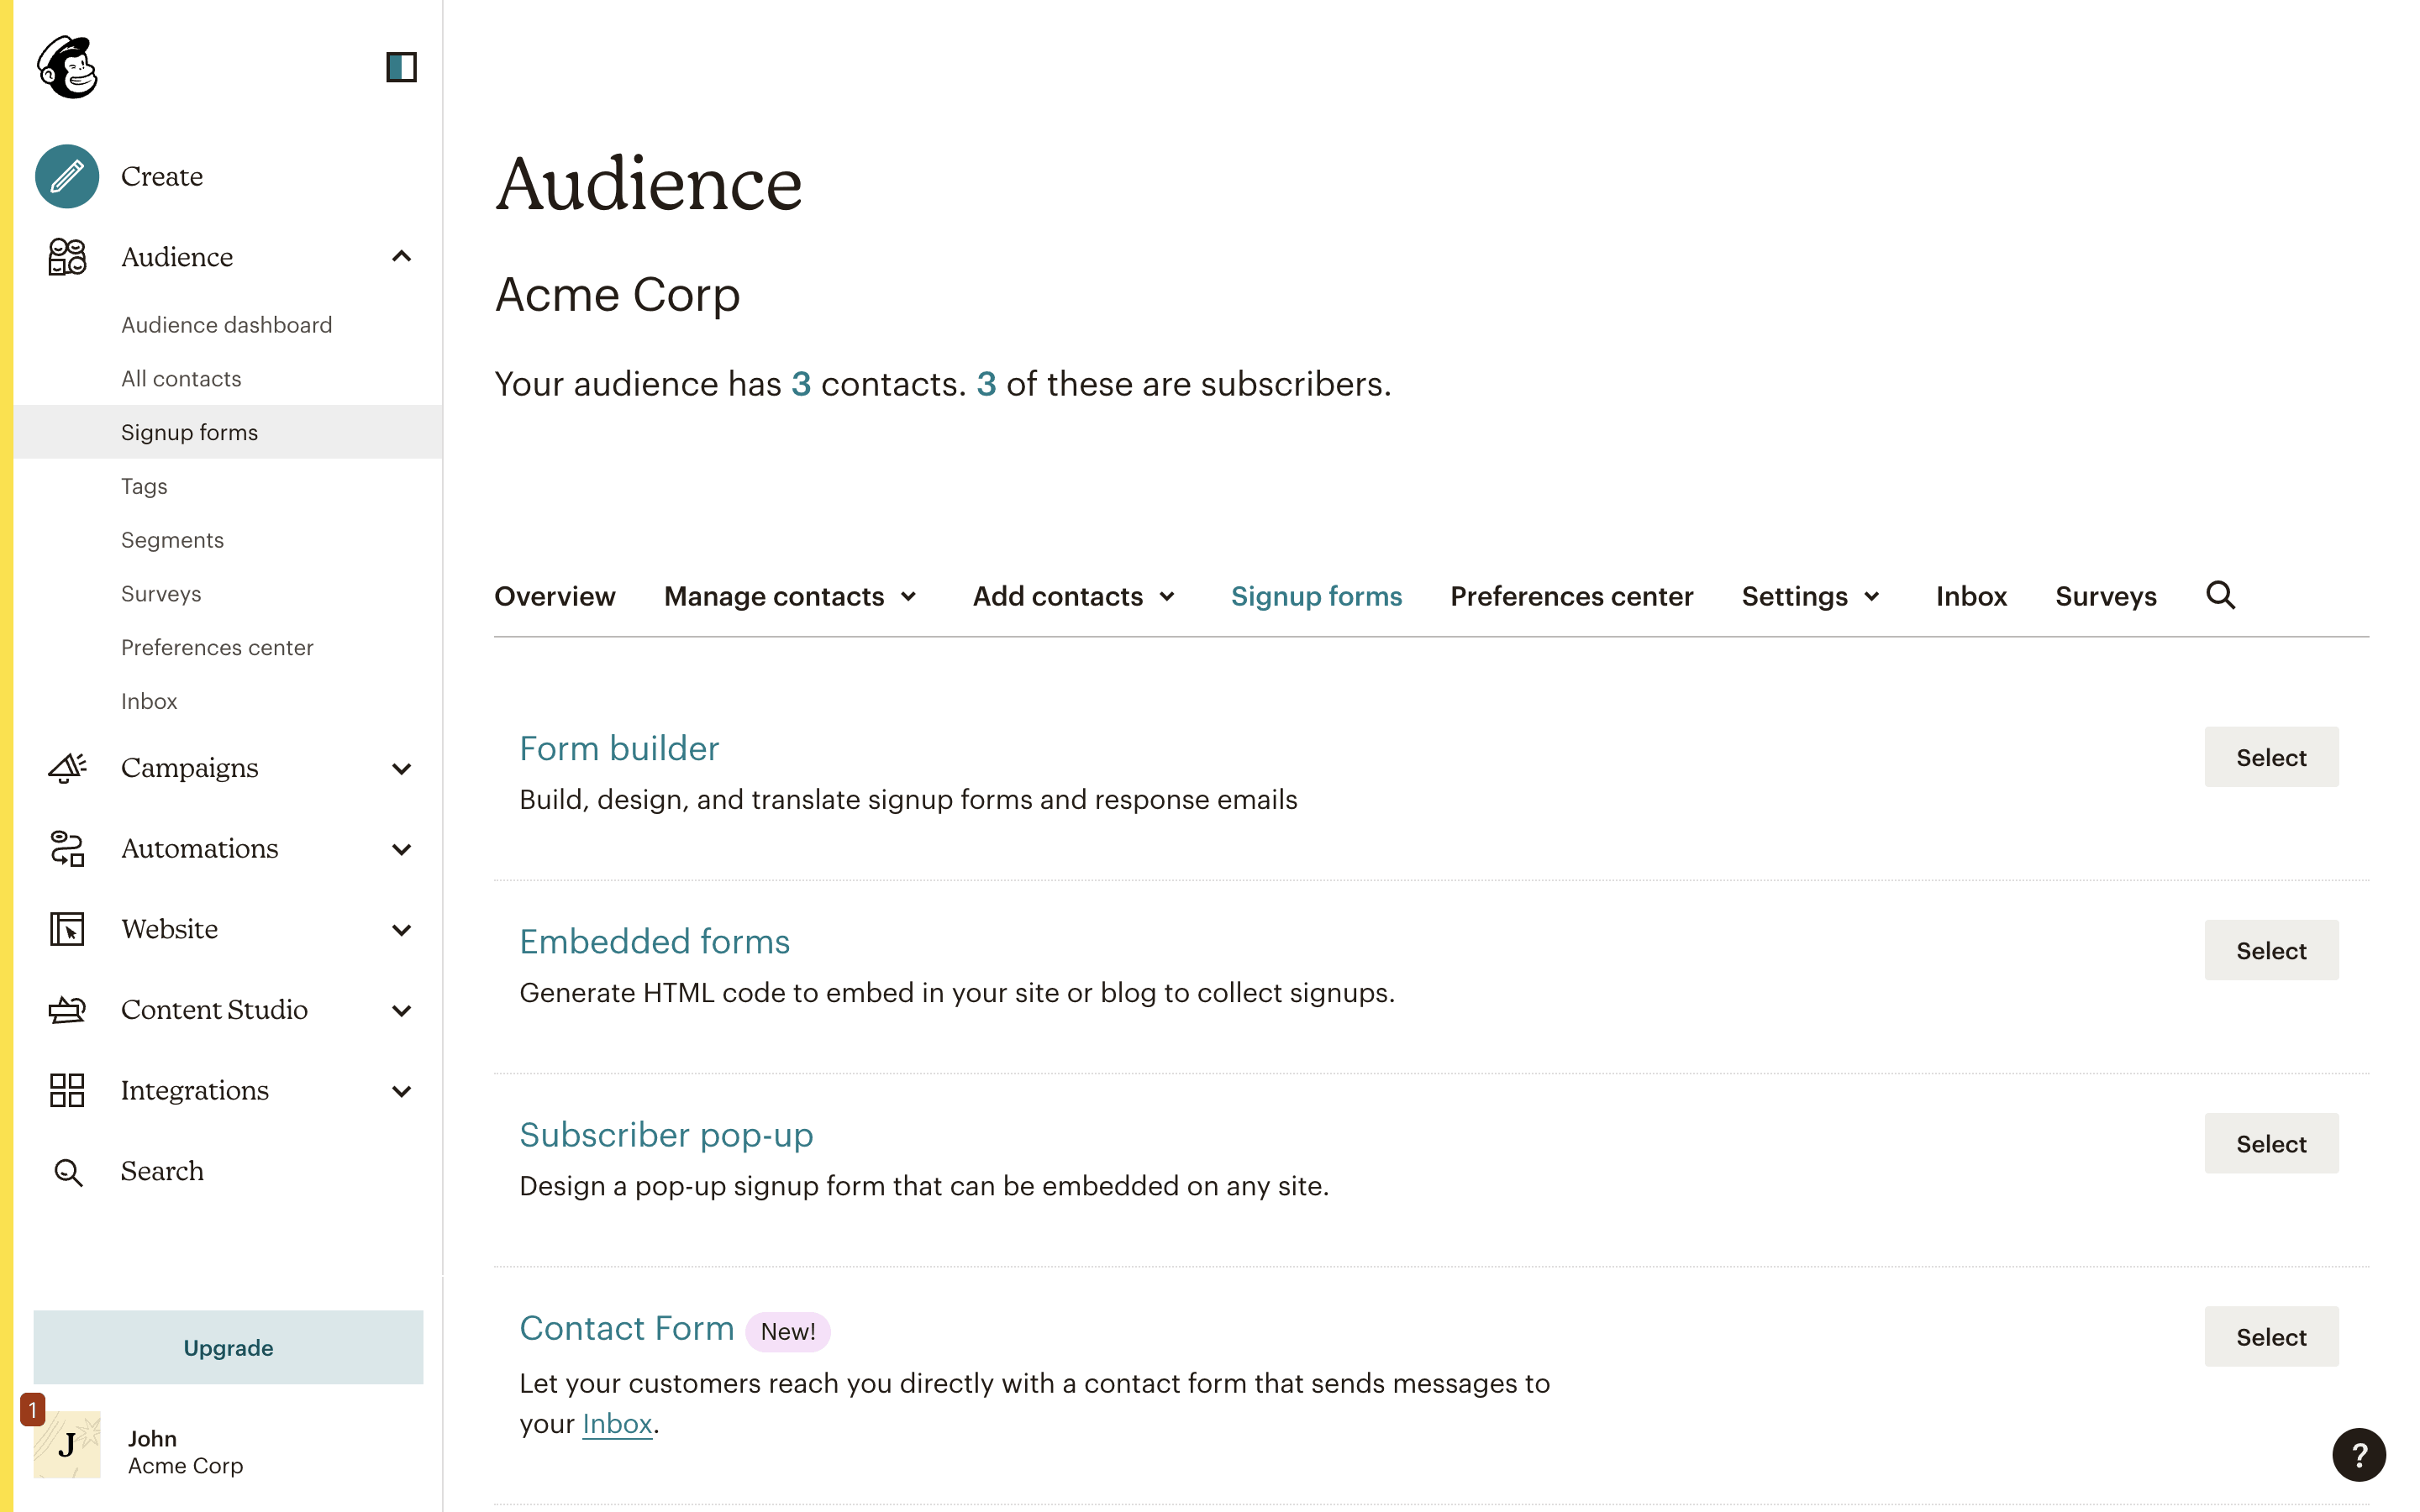Click the Create pencil icon
The height and width of the screenshot is (1512, 2420).
[x=67, y=176]
